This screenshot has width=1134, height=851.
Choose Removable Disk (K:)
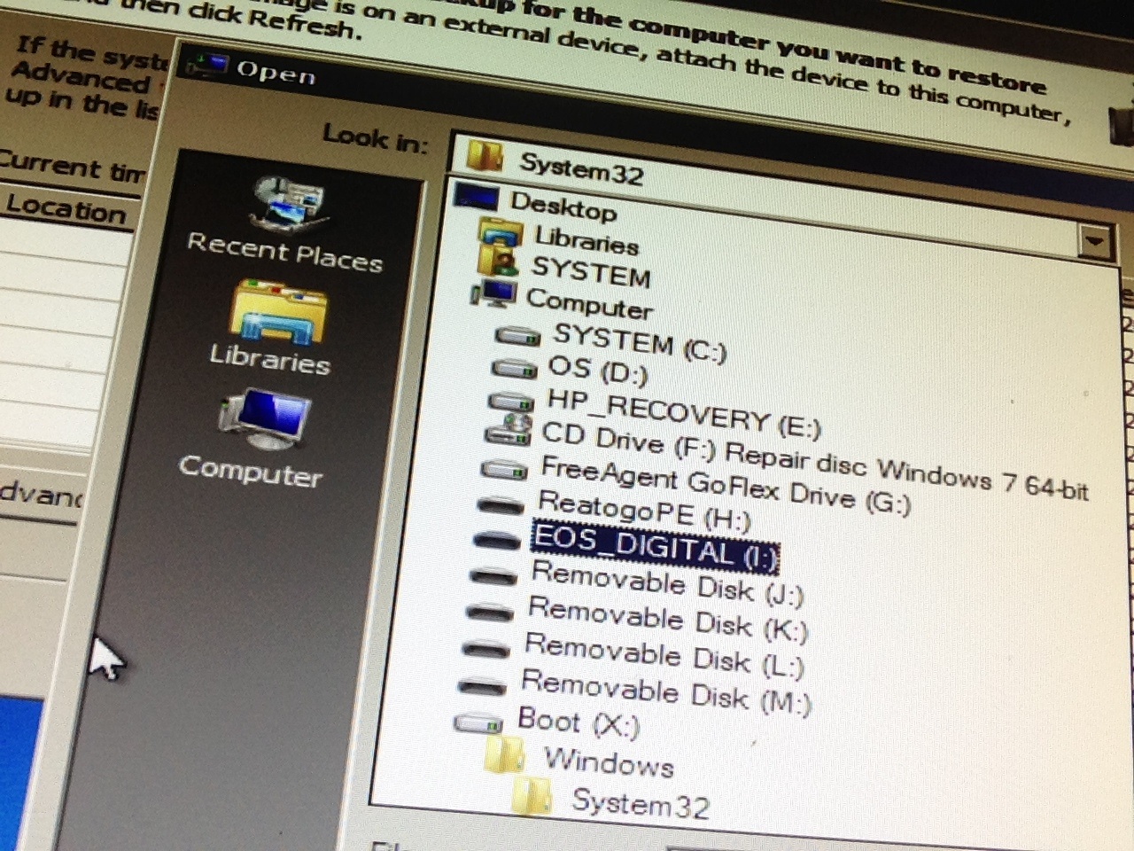pos(667,620)
